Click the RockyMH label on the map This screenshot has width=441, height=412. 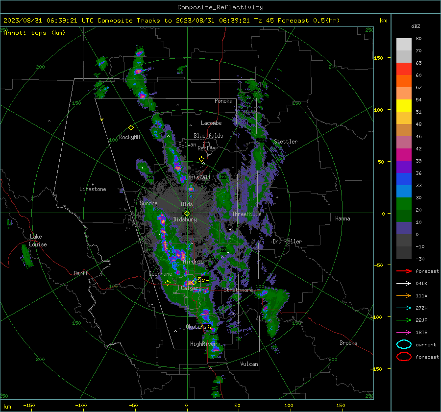pyautogui.click(x=129, y=137)
